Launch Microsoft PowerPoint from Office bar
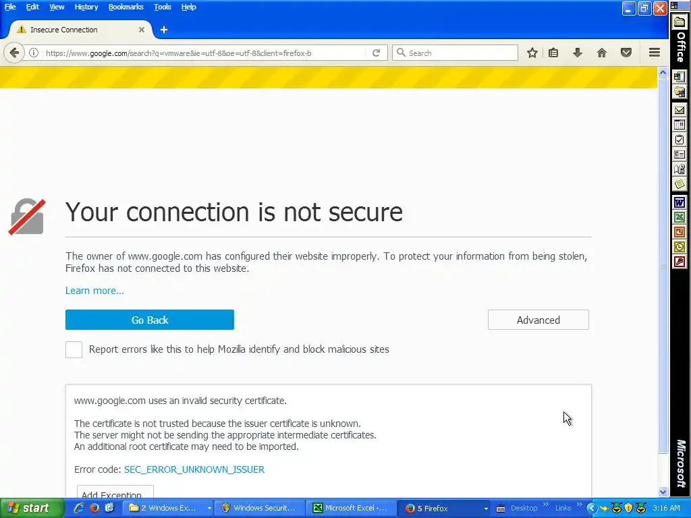Image resolution: width=691 pixels, height=518 pixels. (679, 232)
